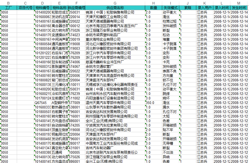Image resolution: width=249 pixels, height=163 pixels.
Task: Select column G header
Action: [x=115, y=3]
